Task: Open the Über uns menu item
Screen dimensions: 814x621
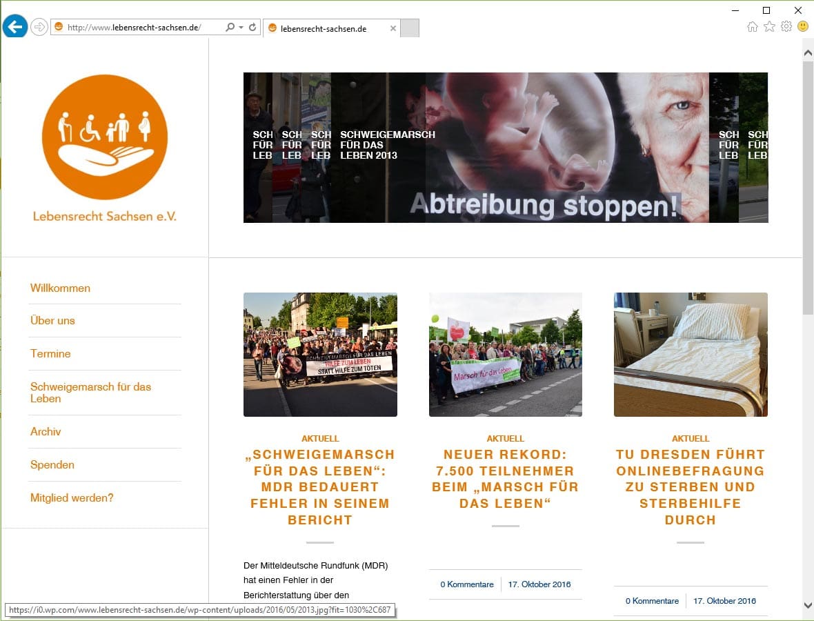Action: (x=52, y=321)
